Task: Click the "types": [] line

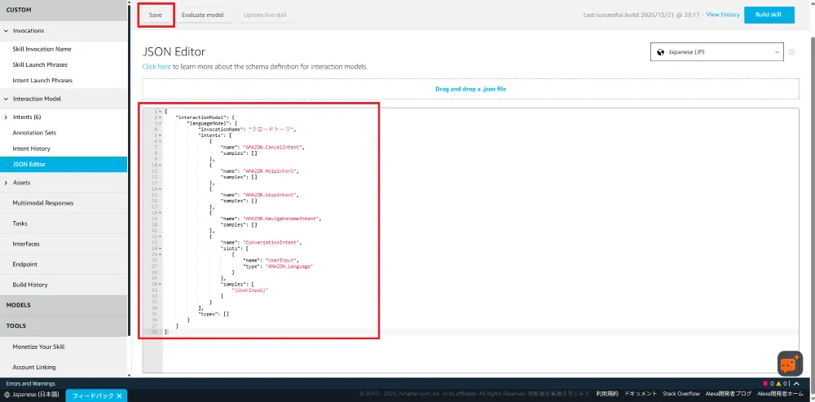Action: 214,314
